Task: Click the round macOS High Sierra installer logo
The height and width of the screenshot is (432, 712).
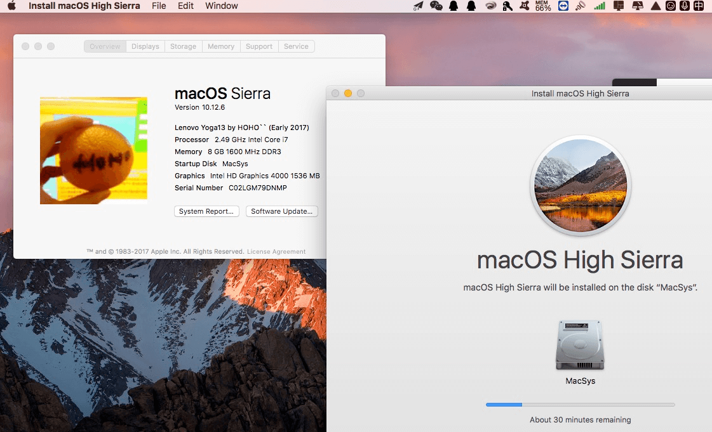Action: [x=581, y=185]
